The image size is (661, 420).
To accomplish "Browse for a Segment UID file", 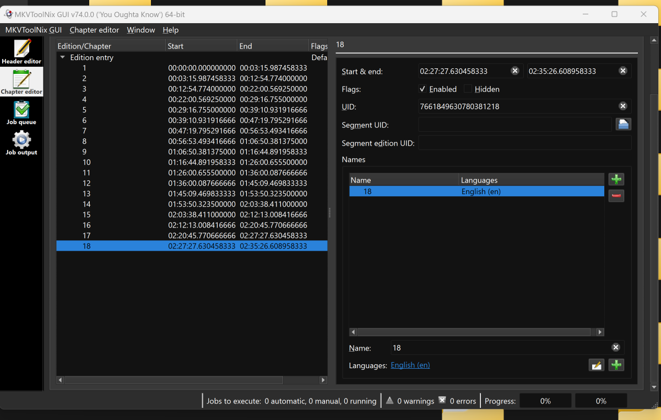I will click(623, 124).
